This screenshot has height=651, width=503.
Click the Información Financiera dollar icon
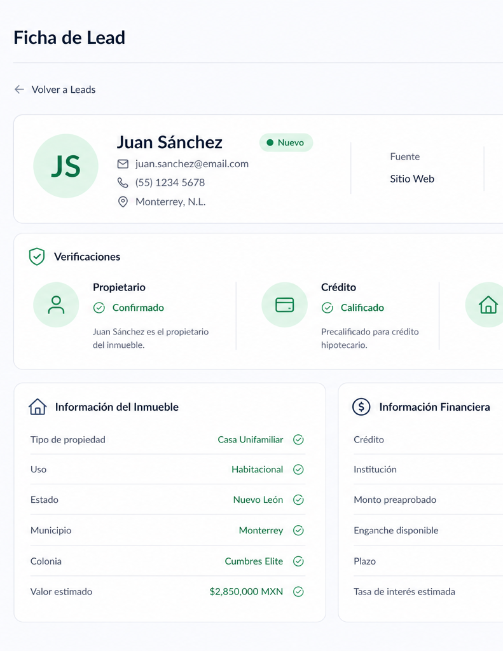pos(361,407)
